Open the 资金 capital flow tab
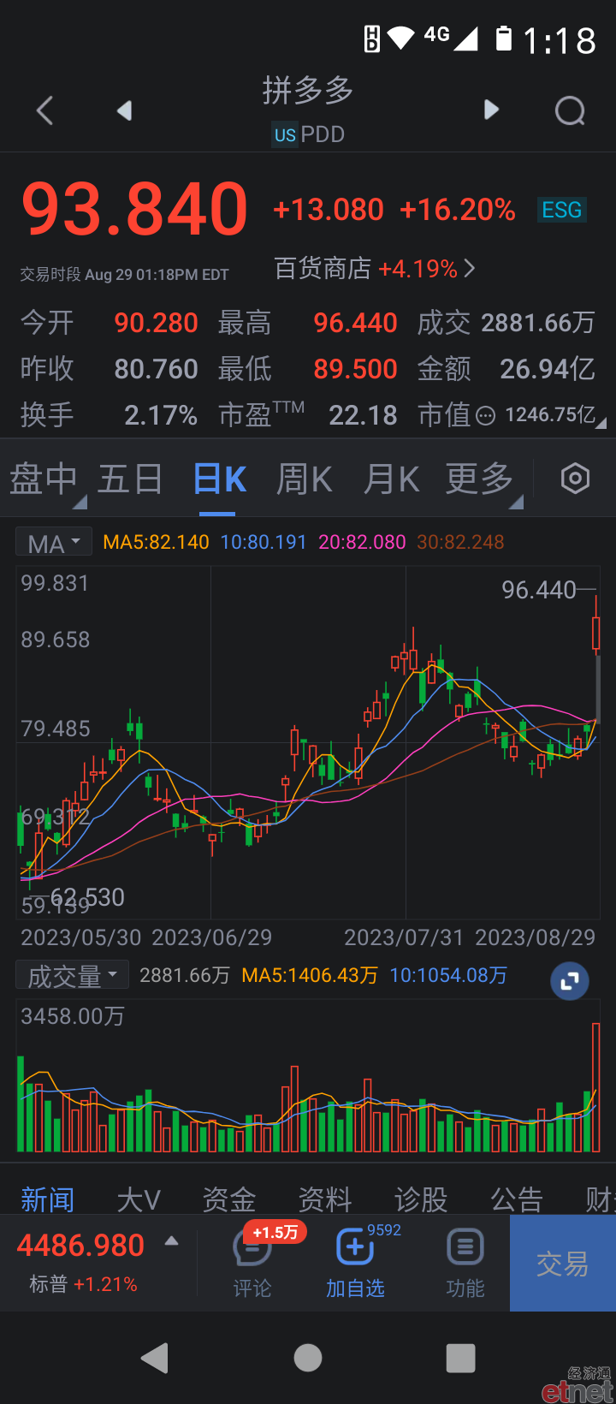This screenshot has width=616, height=1404. point(229,1199)
